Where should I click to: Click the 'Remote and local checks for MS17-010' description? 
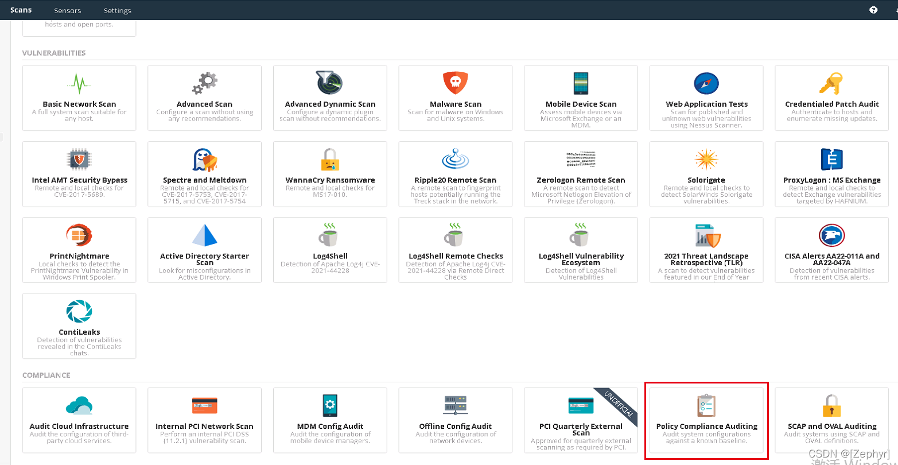click(330, 191)
